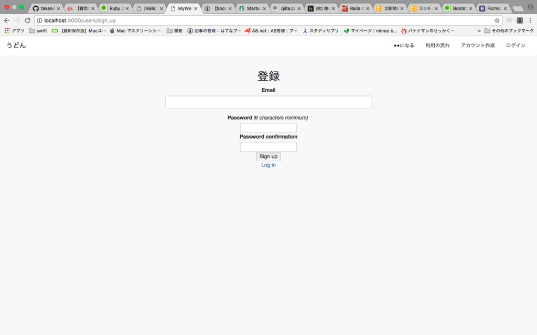Focus the Password input field
This screenshot has width=537, height=335.
(268, 128)
